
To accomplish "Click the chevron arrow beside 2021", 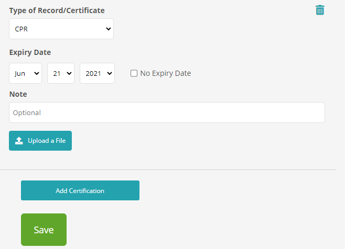I will [x=110, y=74].
